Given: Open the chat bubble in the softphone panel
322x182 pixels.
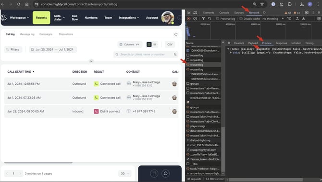Looking at the screenshot, I should click(x=165, y=173).
